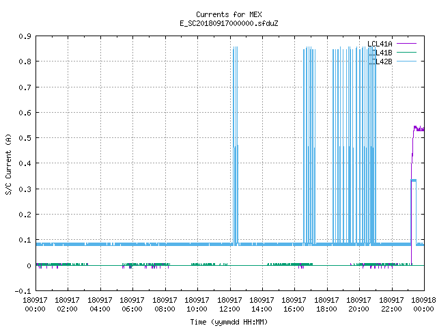Click the y-axis tick value 0.6
The width and height of the screenshot is (437, 328).
pos(25,113)
